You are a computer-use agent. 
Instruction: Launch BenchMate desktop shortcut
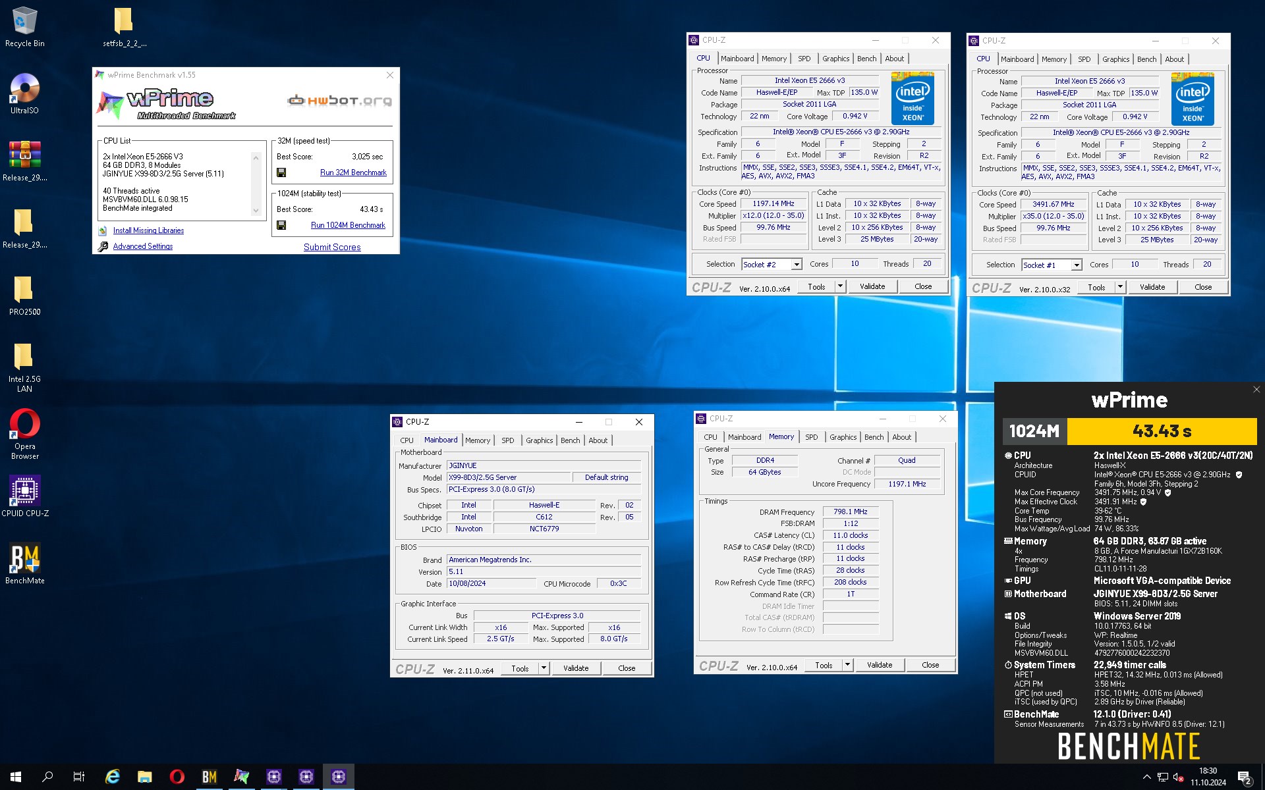[24, 564]
